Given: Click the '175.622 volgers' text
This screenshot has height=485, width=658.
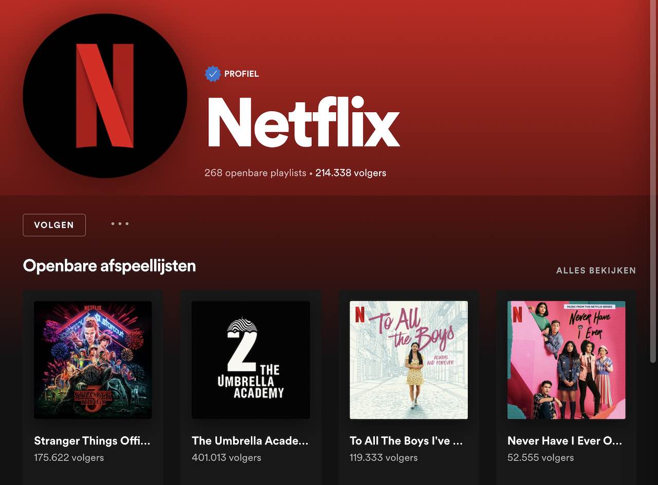Looking at the screenshot, I should (x=69, y=457).
